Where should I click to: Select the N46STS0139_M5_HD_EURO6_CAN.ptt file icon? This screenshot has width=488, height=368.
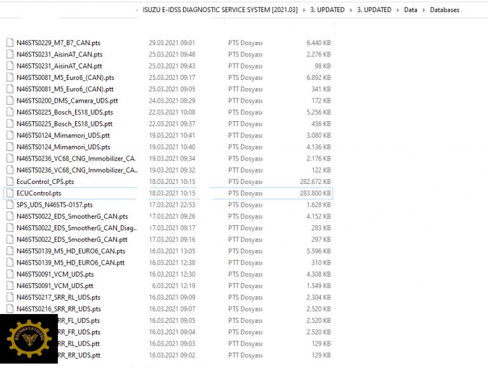tap(10, 263)
